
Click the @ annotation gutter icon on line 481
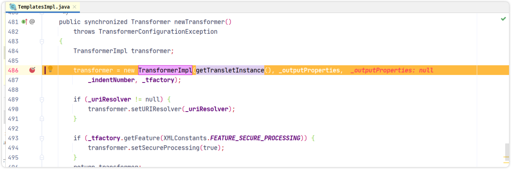(32, 22)
